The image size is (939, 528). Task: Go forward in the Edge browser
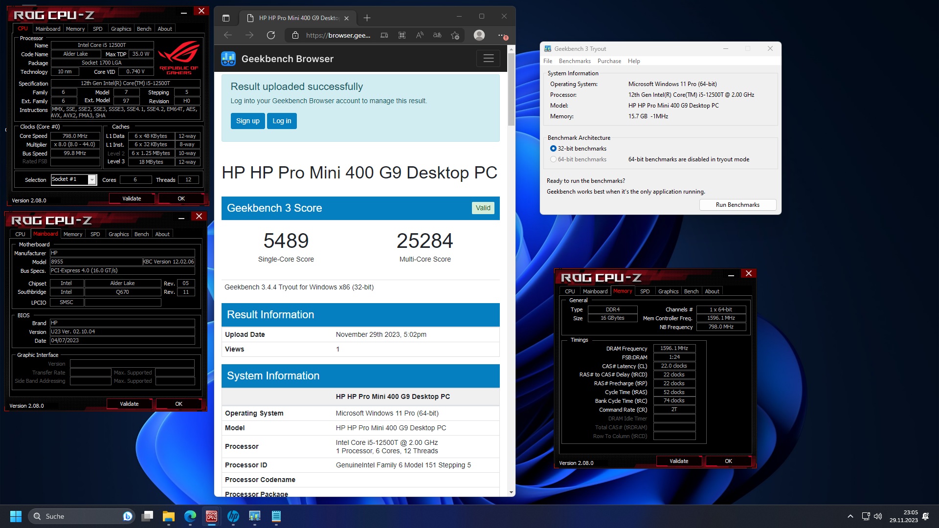[x=249, y=35]
